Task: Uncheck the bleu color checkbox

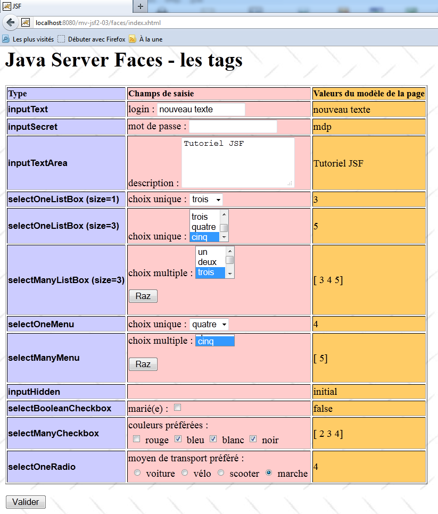Action: (178, 439)
